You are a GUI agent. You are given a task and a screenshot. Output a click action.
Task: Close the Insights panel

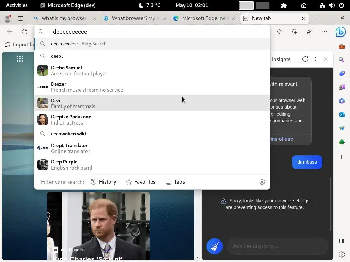coord(326,59)
